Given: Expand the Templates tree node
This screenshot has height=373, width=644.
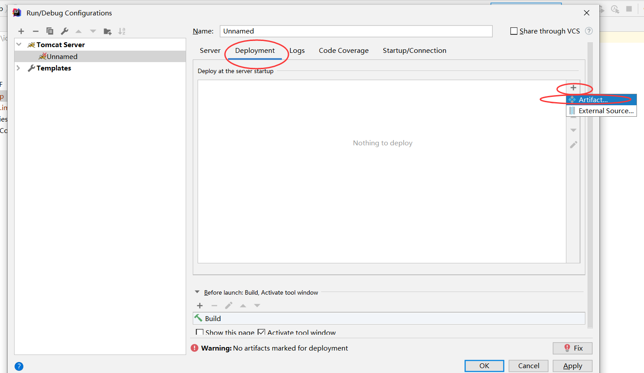Looking at the screenshot, I should tap(19, 68).
